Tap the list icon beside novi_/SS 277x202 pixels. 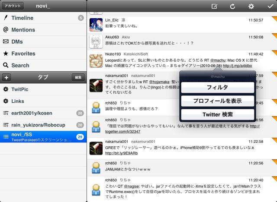[x=6, y=137]
